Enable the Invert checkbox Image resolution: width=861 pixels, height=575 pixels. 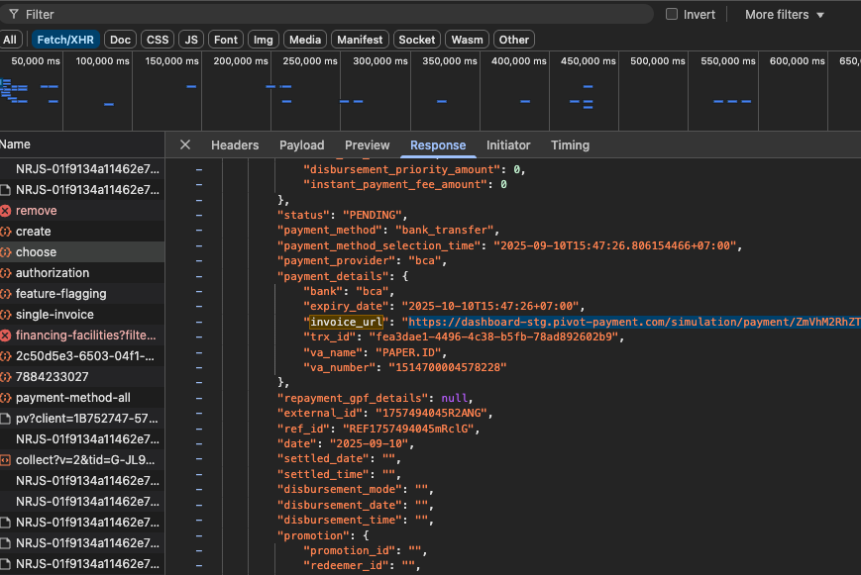672,15
